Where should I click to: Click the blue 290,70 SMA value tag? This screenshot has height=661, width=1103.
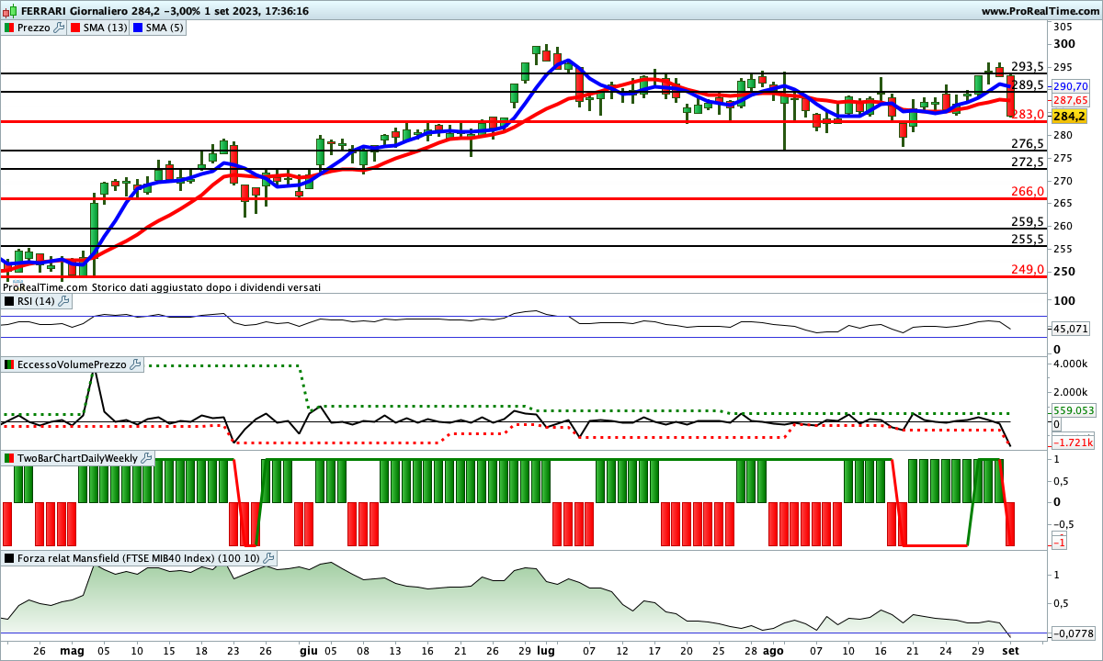coord(1071,85)
